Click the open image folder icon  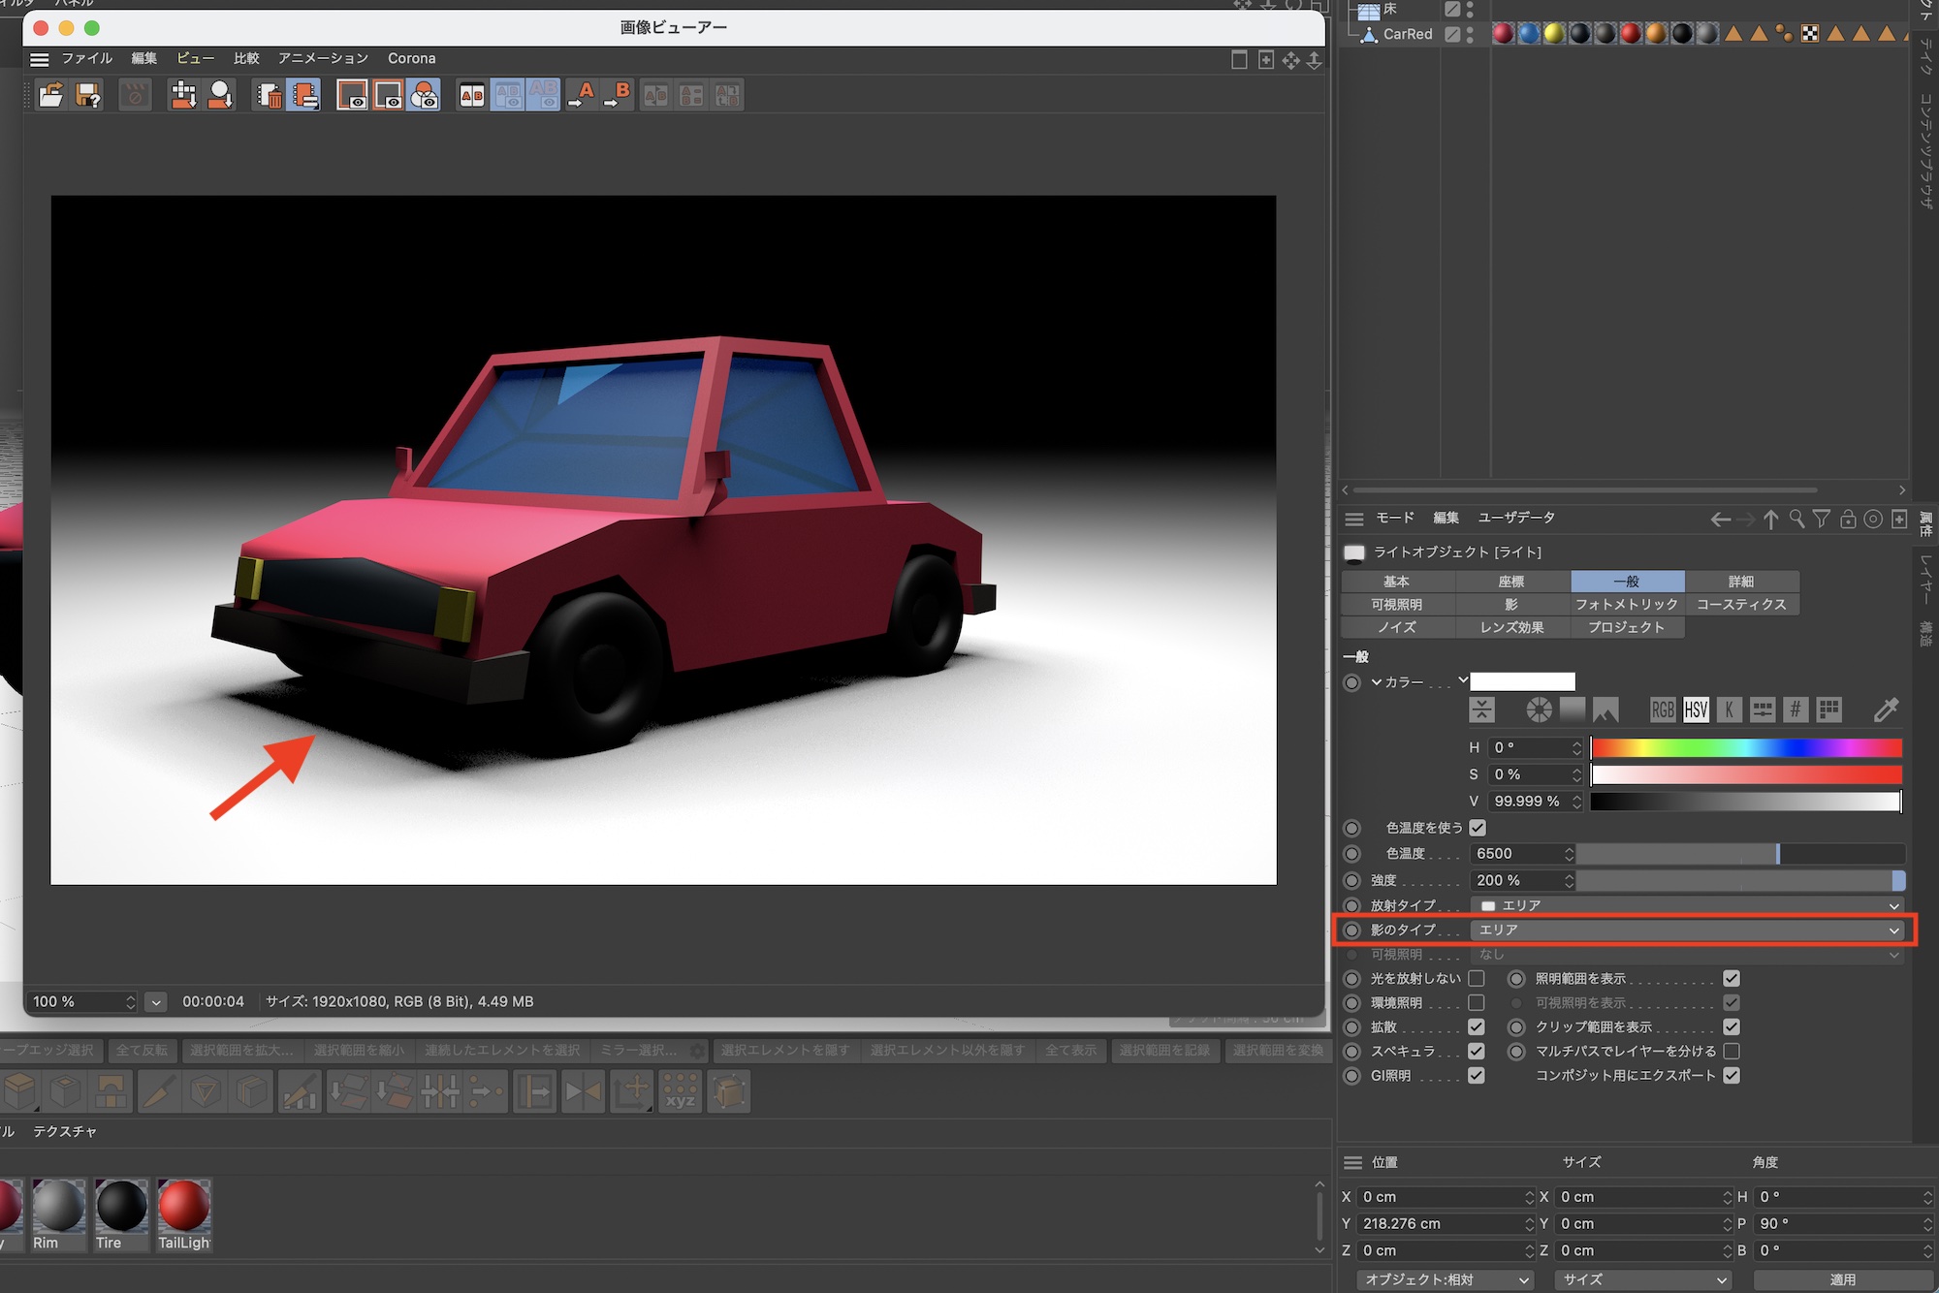(50, 95)
